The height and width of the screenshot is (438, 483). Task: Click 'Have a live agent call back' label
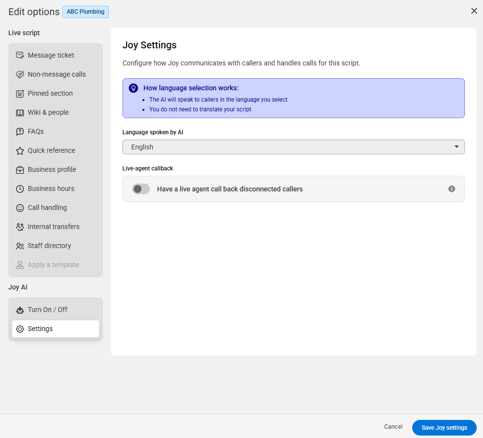(230, 189)
